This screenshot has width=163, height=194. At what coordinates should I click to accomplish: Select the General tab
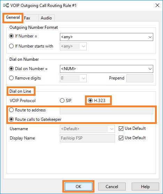[13, 17]
